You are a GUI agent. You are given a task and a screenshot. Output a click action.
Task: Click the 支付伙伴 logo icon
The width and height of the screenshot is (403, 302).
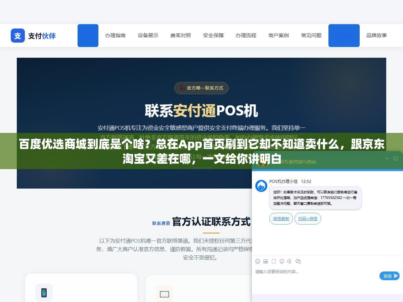[18, 36]
